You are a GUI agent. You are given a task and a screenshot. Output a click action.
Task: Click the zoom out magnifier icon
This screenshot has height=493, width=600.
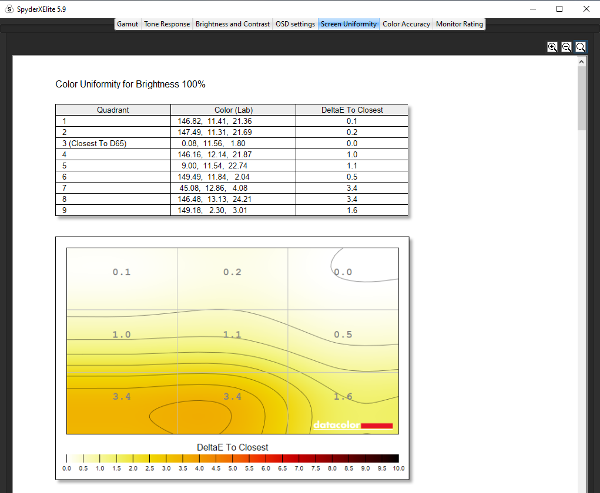coord(567,47)
